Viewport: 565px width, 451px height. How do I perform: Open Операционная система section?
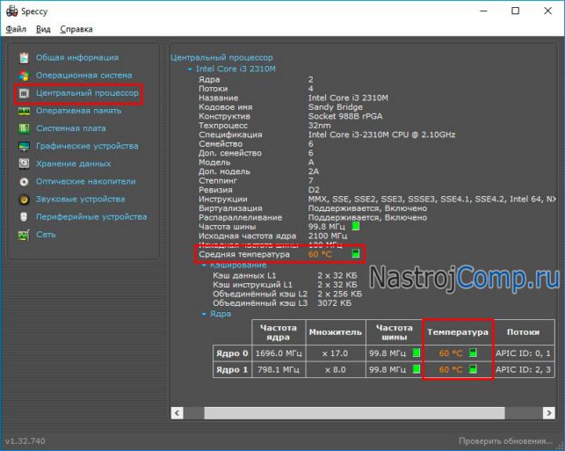[84, 76]
